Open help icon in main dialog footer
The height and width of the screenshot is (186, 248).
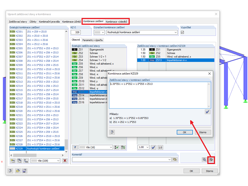point(10,171)
